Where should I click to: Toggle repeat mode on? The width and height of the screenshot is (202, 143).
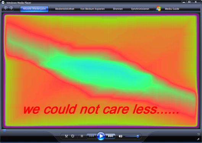(x=73, y=136)
